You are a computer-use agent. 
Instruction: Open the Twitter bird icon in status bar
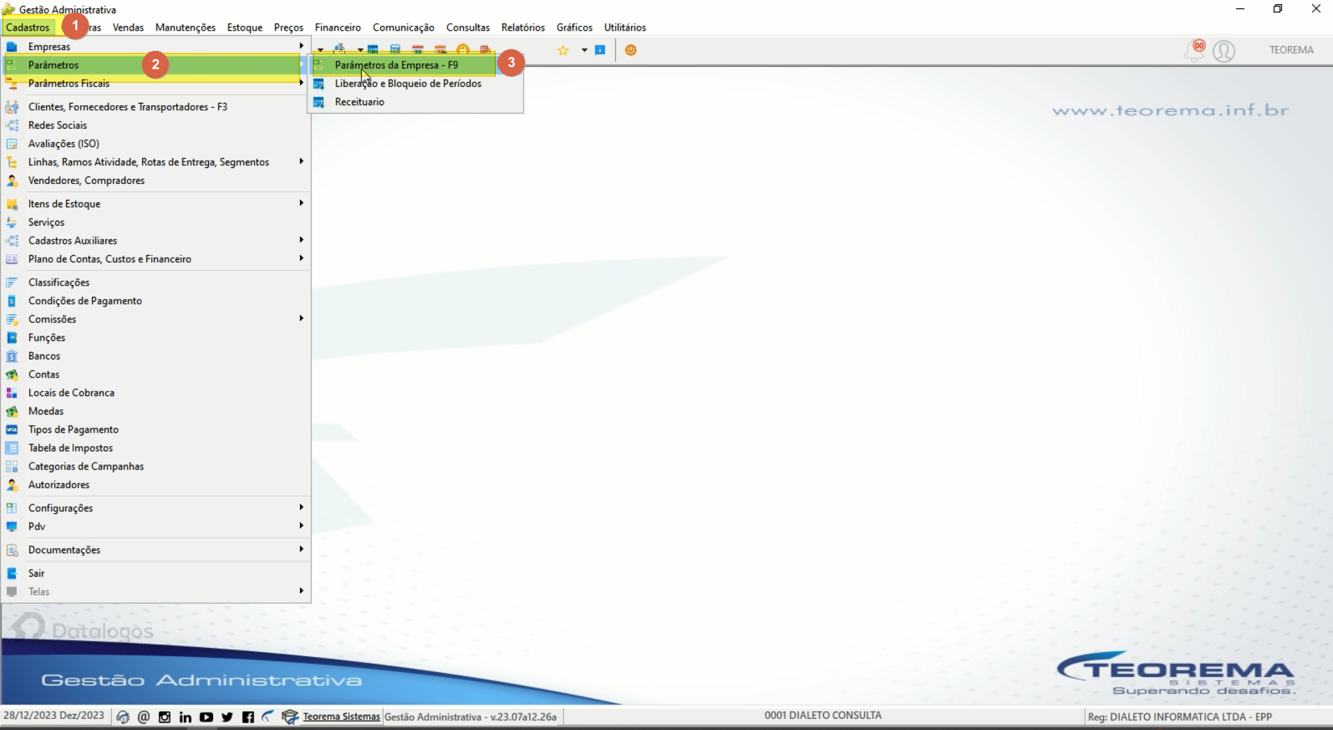(227, 717)
